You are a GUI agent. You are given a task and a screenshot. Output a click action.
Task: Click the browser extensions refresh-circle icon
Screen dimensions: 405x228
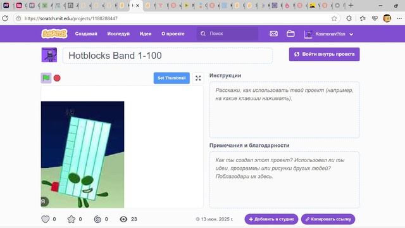click(349, 18)
